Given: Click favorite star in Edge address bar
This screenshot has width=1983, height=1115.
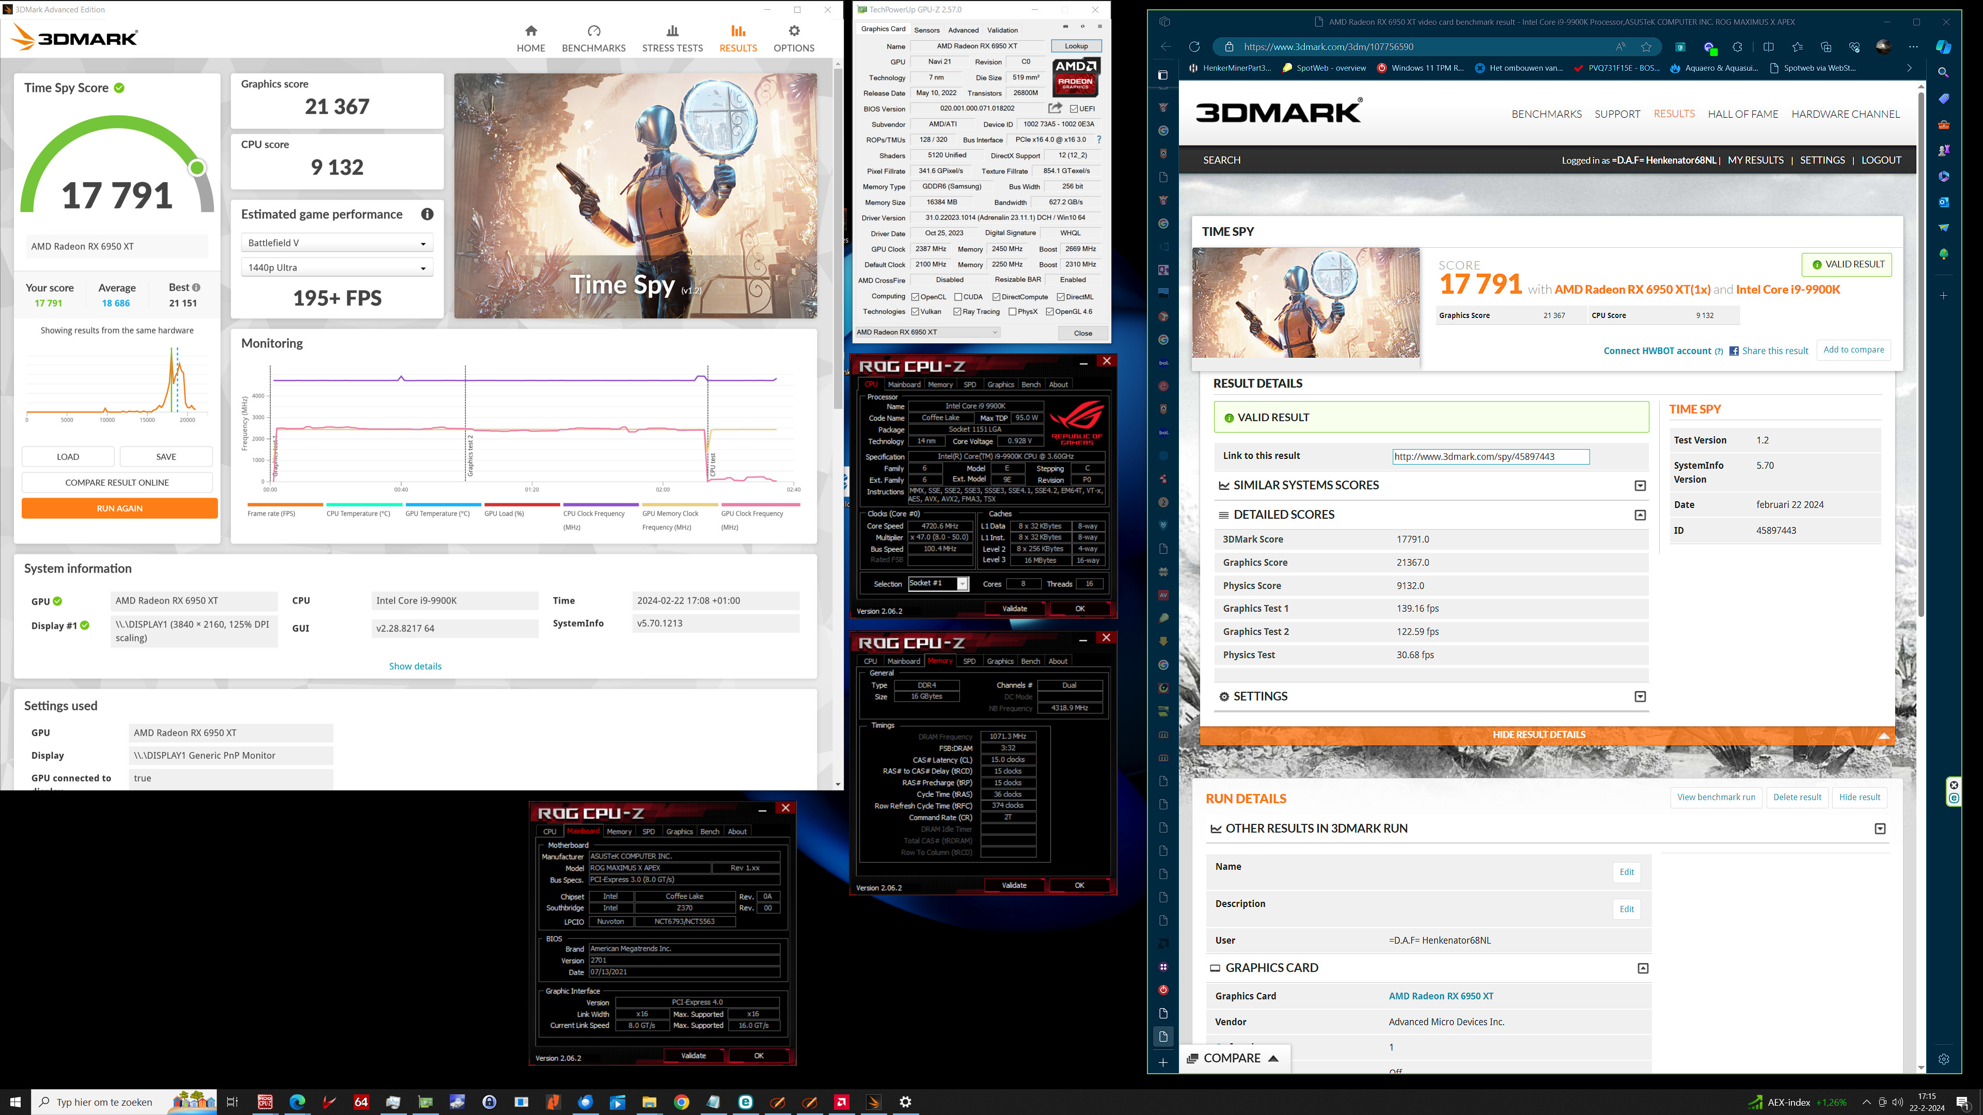Looking at the screenshot, I should point(1646,47).
